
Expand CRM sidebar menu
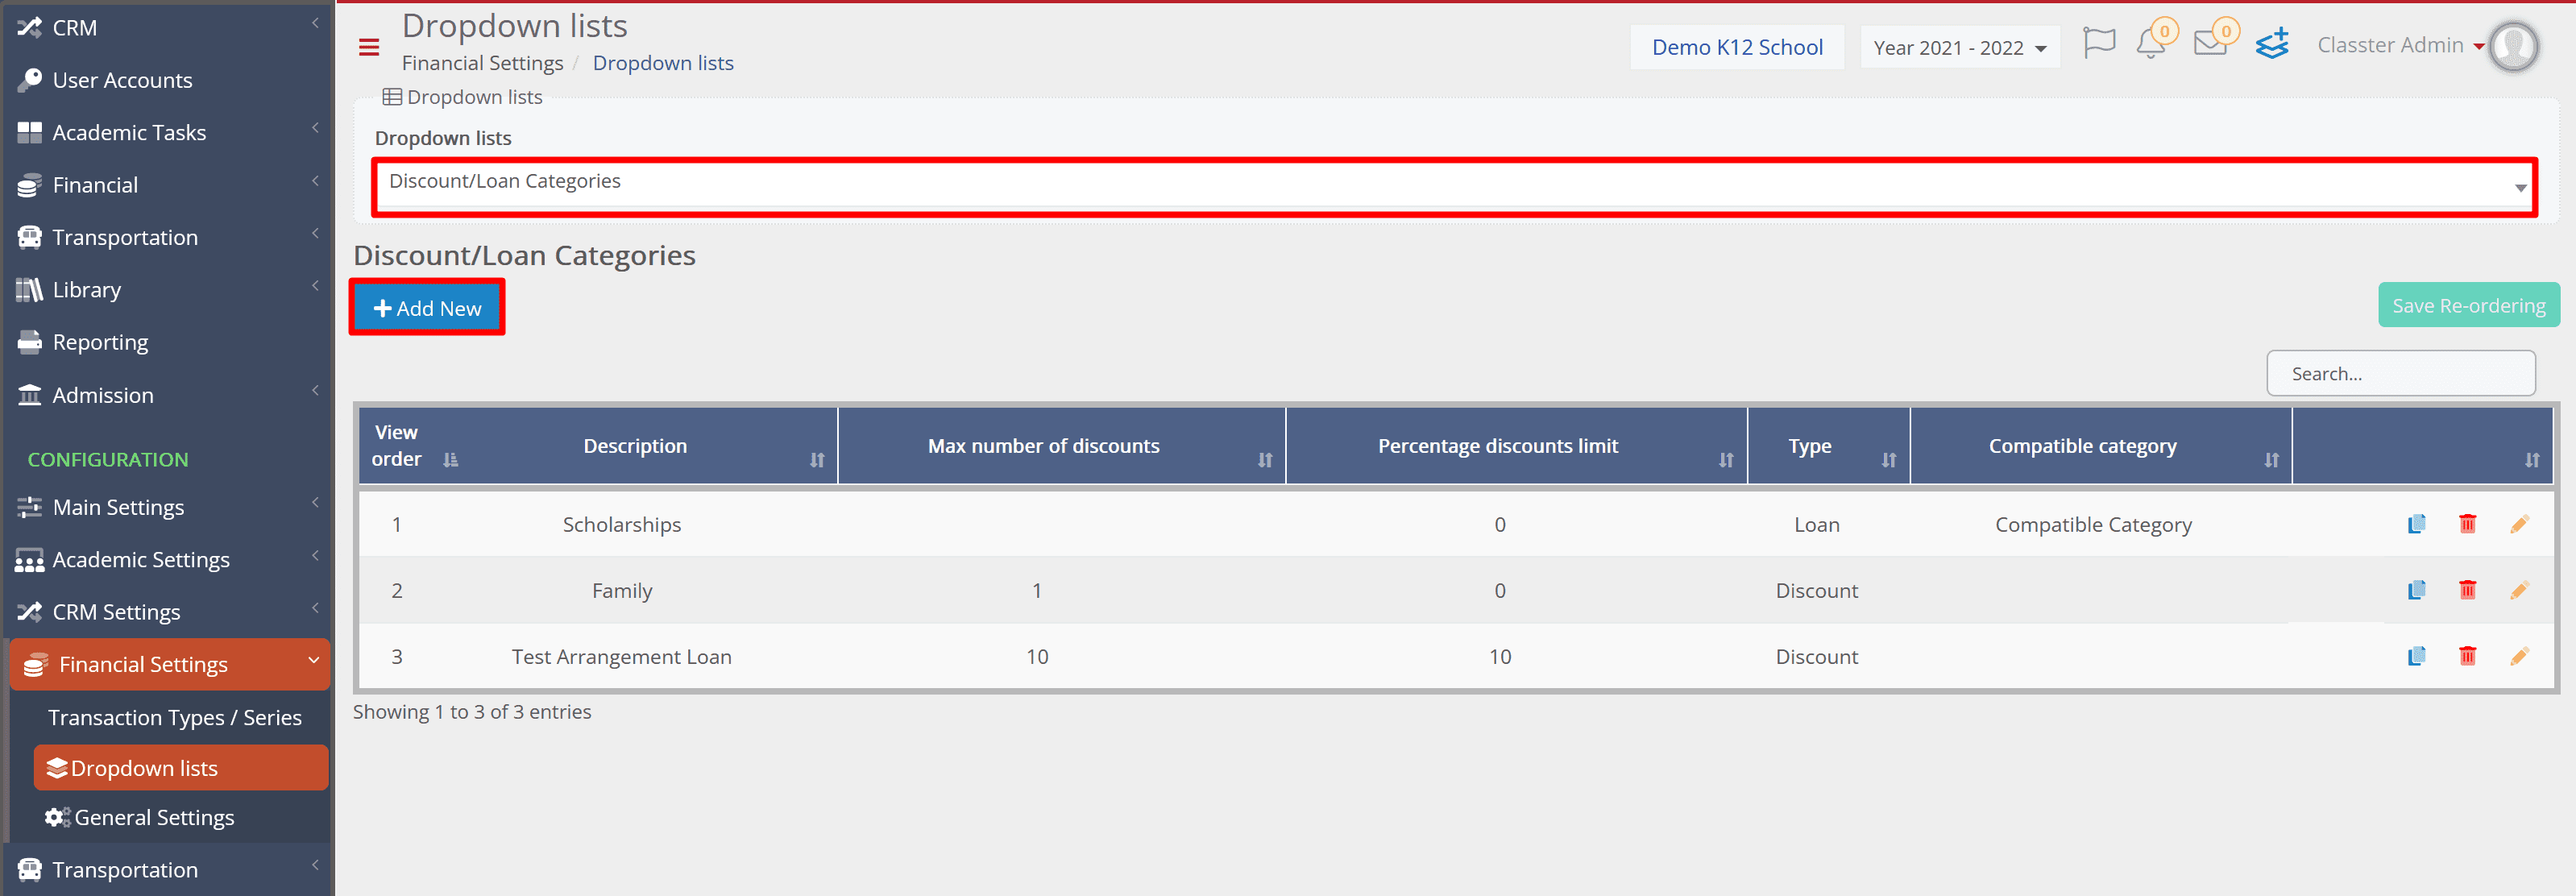click(x=165, y=27)
